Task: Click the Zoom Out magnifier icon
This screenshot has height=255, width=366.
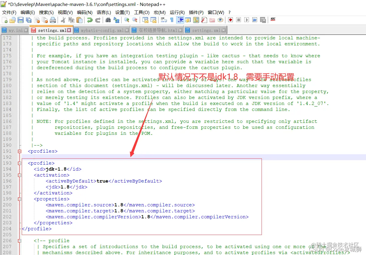Action: click(x=135, y=20)
